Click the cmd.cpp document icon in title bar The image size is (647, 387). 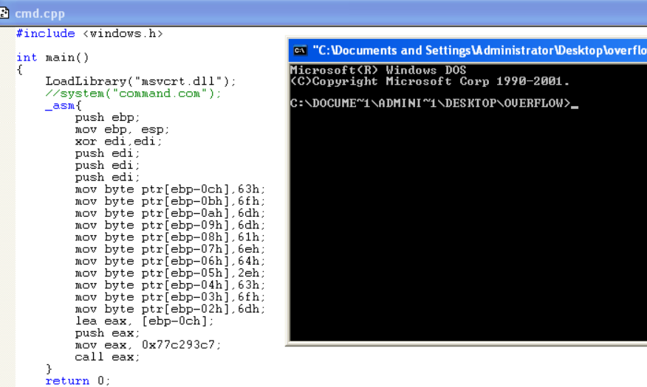click(x=4, y=13)
